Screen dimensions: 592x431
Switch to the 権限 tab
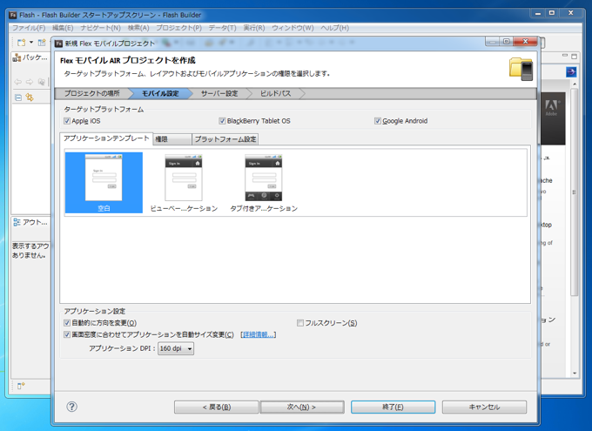172,139
